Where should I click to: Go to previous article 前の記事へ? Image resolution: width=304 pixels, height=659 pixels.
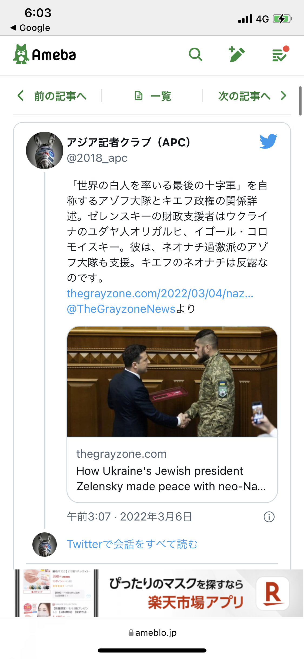point(60,96)
